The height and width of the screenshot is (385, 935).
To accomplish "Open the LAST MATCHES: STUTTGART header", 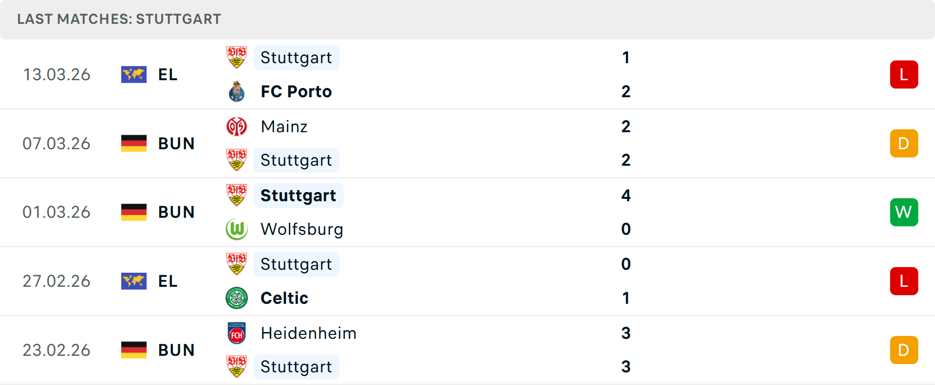I will tap(118, 19).
